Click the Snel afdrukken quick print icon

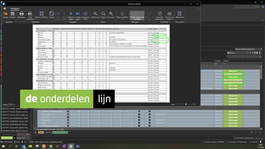pos(30,14)
